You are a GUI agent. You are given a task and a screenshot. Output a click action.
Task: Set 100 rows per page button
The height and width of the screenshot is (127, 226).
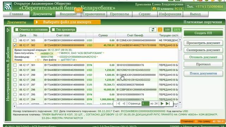167,30
